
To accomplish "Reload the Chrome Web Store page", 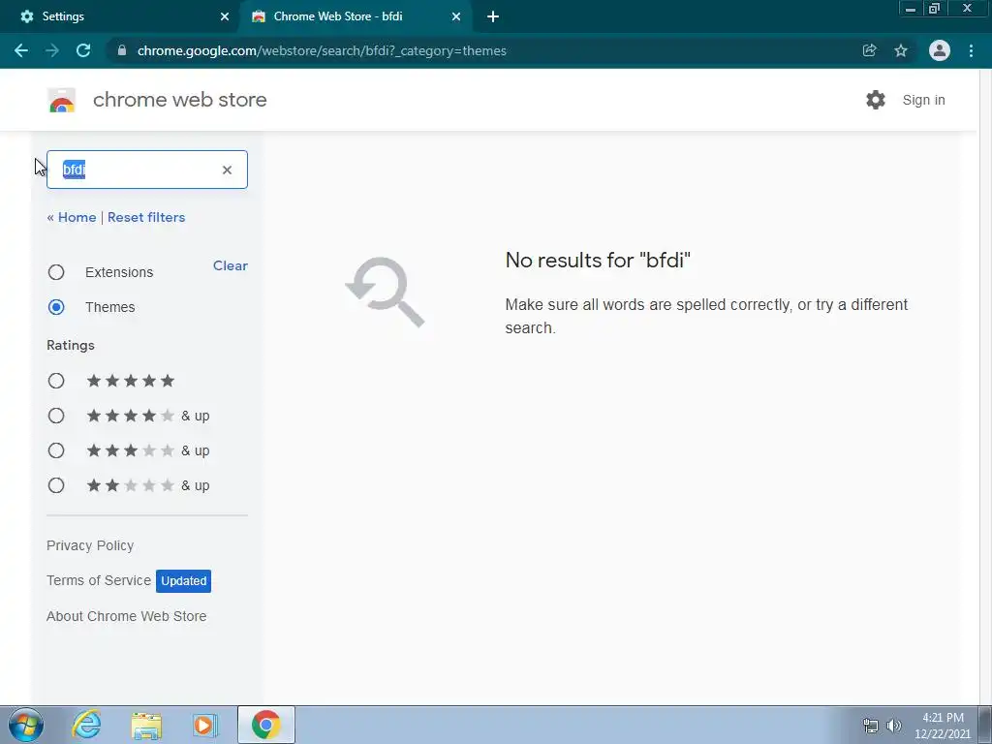I will pos(83,50).
